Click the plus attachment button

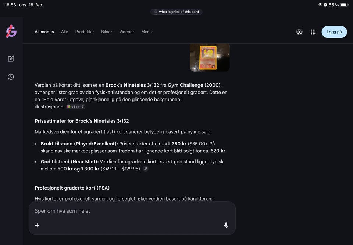coord(37,225)
